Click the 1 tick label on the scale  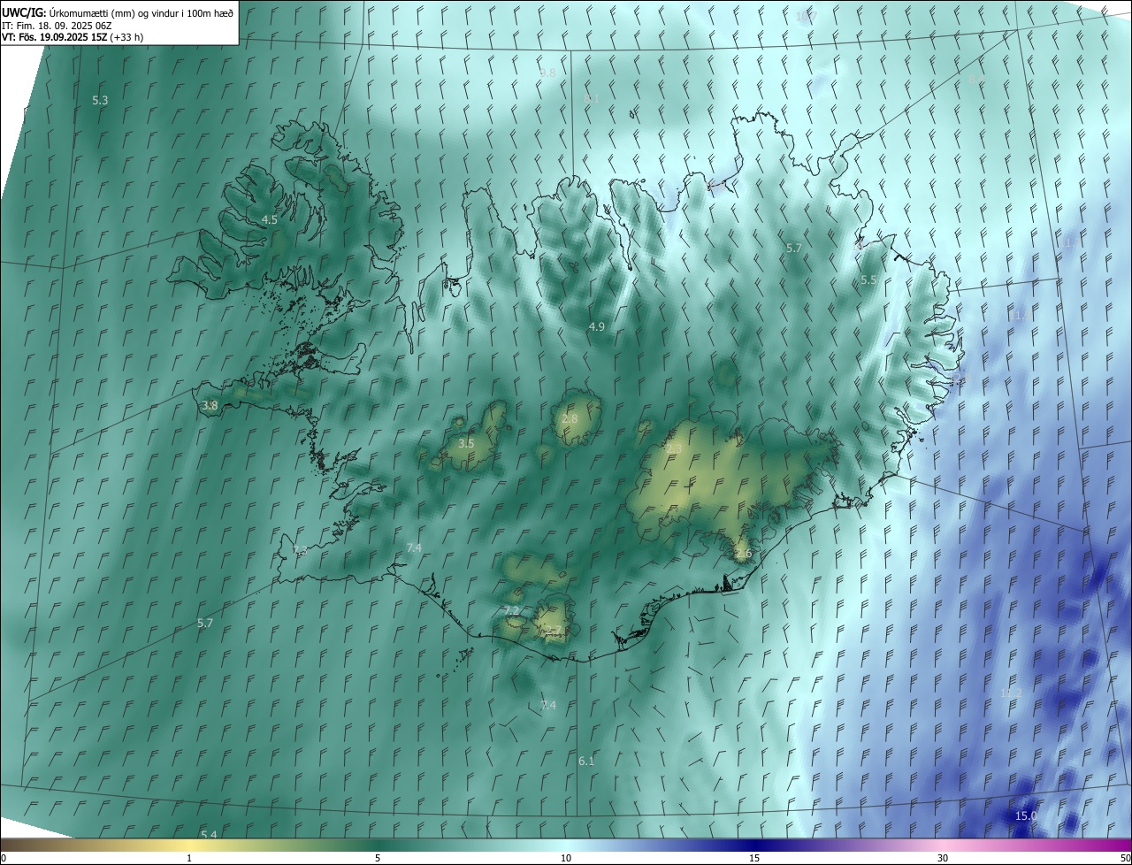tap(189, 858)
